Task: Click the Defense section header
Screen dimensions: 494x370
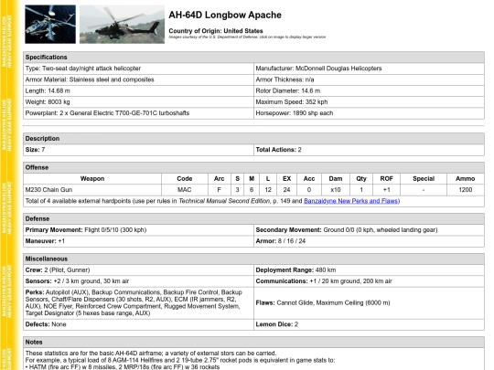Action: (x=253, y=219)
